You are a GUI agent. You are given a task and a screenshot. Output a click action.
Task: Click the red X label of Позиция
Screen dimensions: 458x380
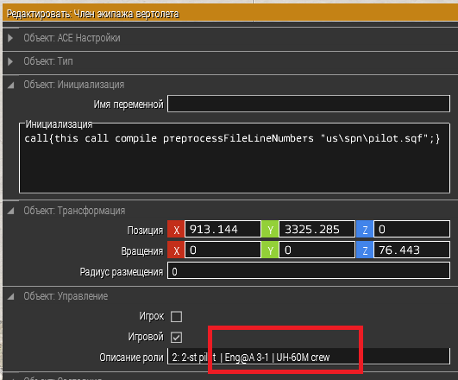(x=176, y=229)
